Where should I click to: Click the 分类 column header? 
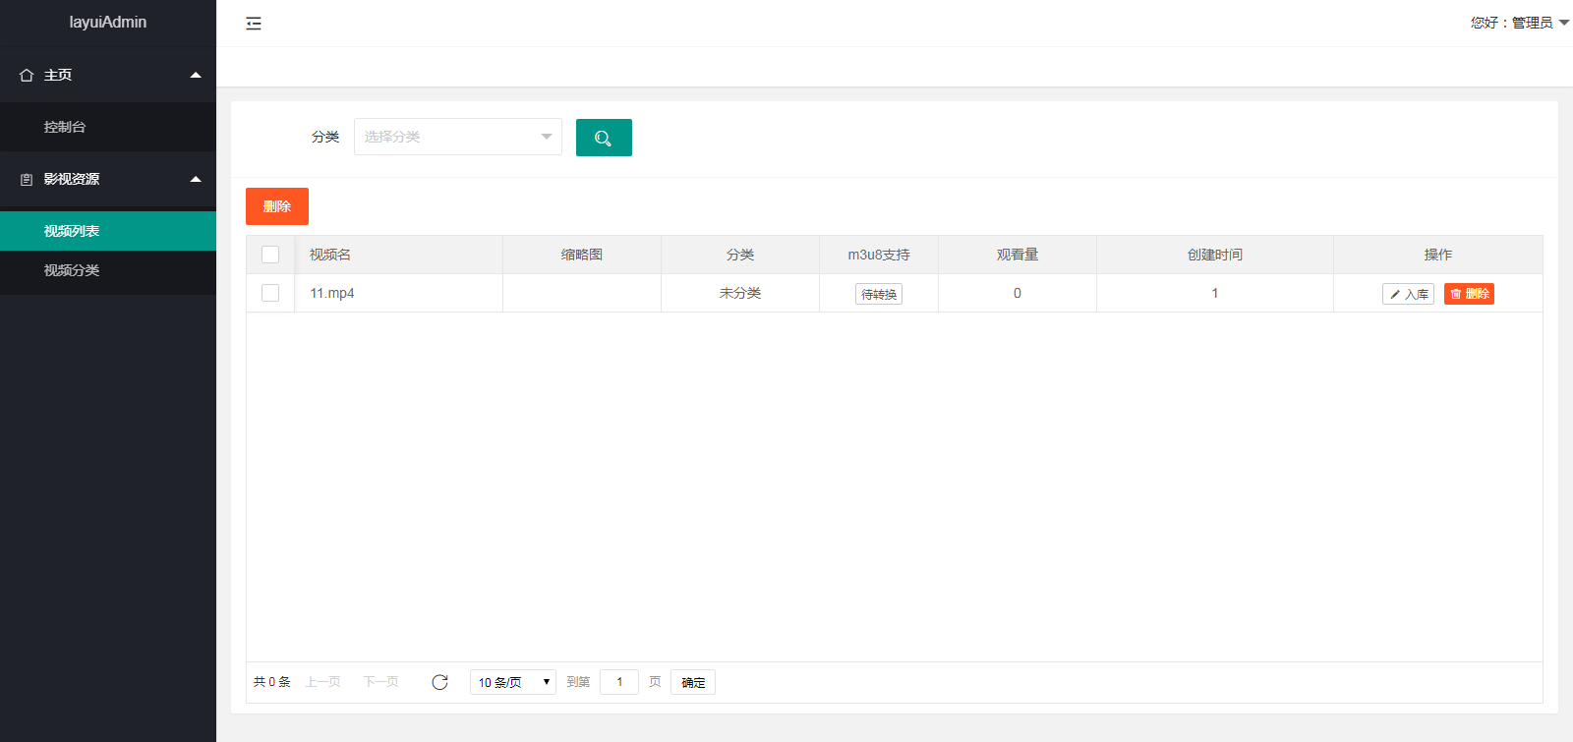(x=740, y=255)
